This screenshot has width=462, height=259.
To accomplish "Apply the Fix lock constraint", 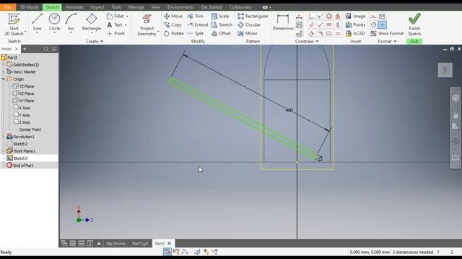I will coord(338,16).
